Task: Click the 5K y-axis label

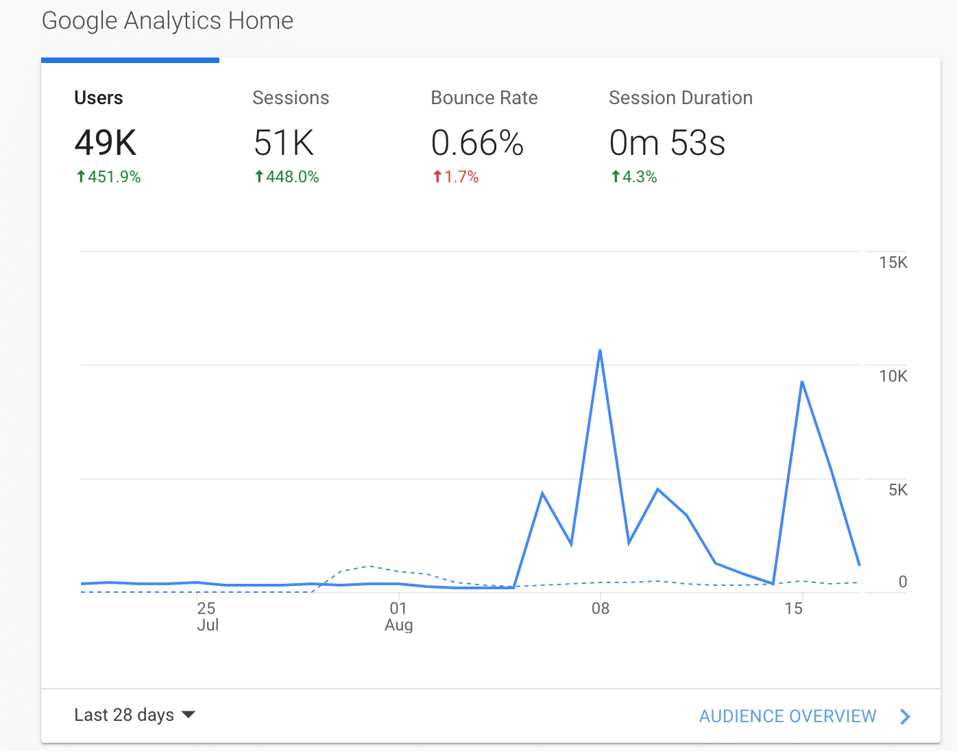Action: coord(898,490)
